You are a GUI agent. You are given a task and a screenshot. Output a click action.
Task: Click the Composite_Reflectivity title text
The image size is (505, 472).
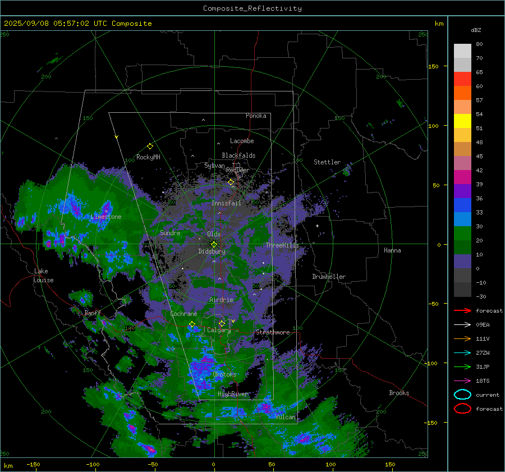252,8
